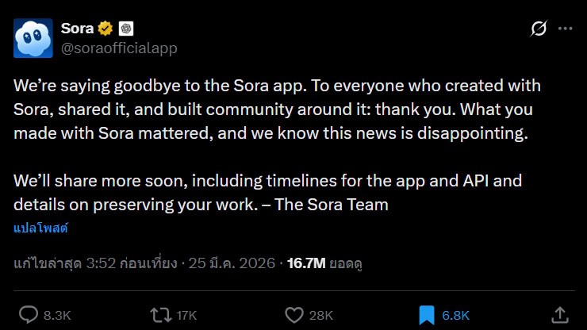Click the Sora display name
The height and width of the screenshot is (330, 587).
click(77, 29)
